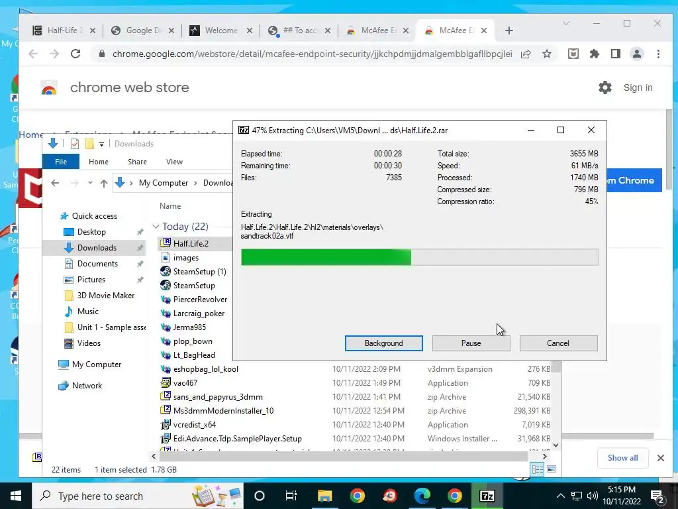Open the Share ribbon tab in Explorer
Screen dimensions: 678x509
138,162
